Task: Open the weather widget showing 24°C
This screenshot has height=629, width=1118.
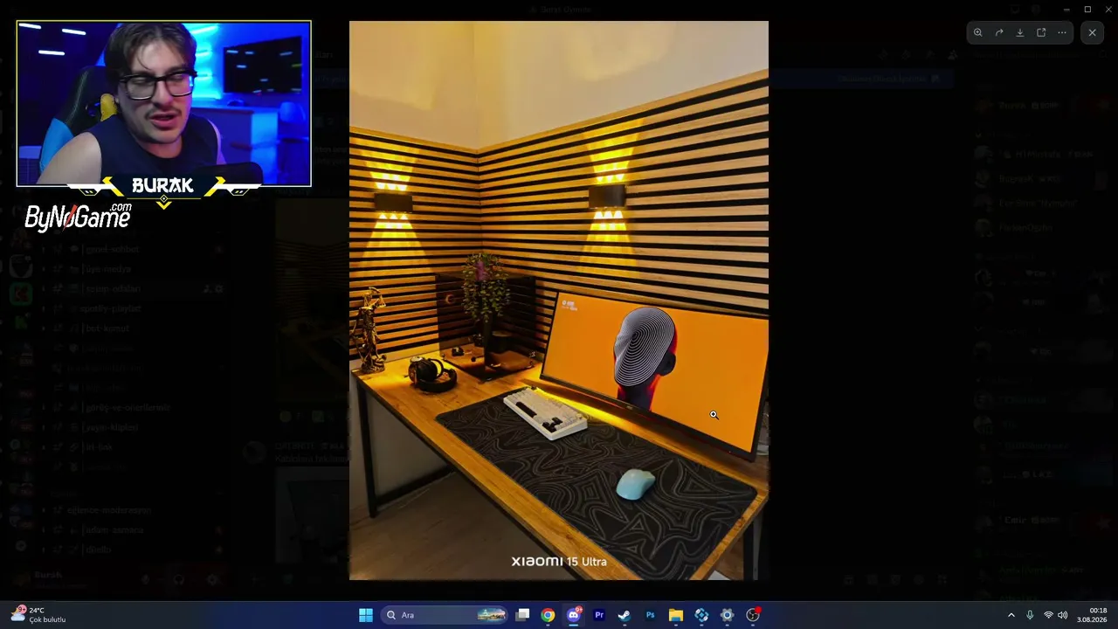Action: pos(39,615)
